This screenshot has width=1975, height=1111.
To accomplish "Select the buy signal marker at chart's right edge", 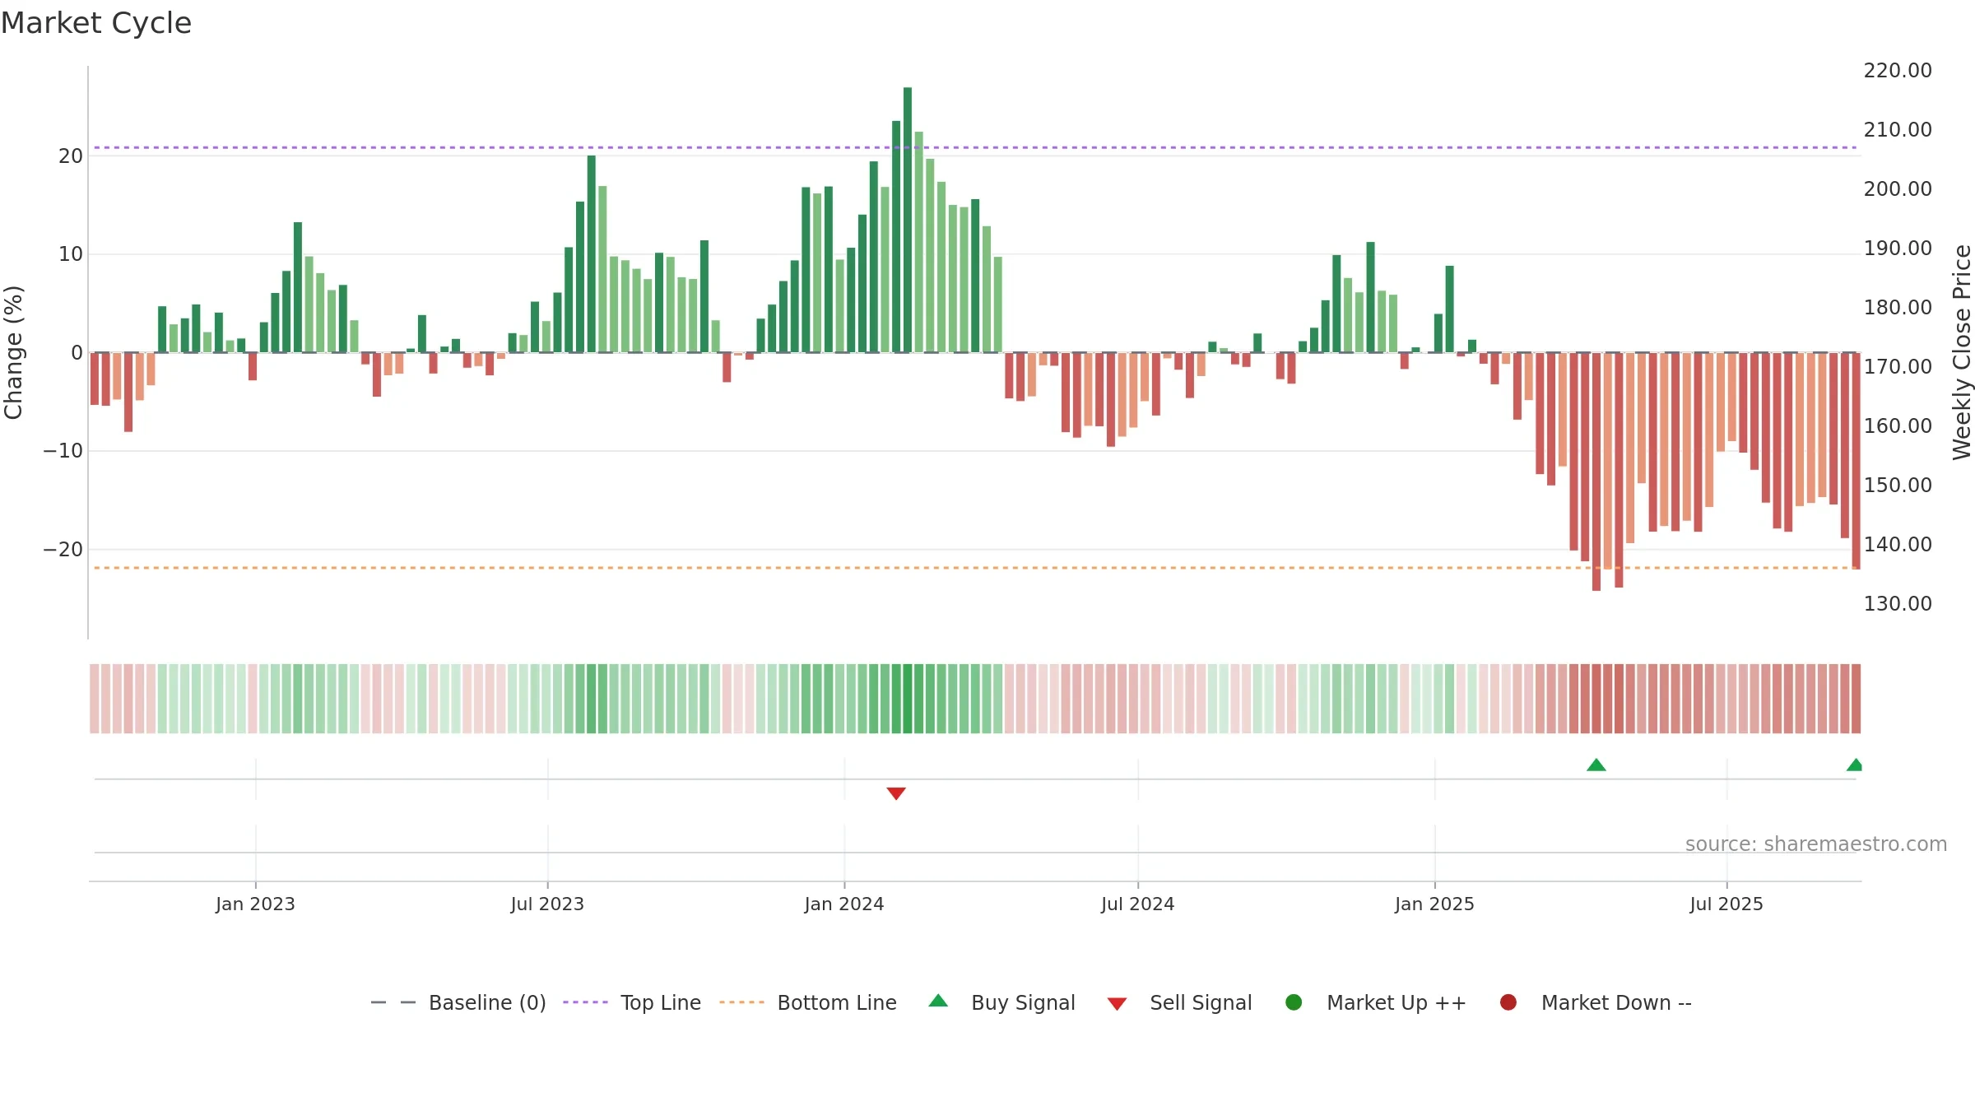I will (1855, 765).
